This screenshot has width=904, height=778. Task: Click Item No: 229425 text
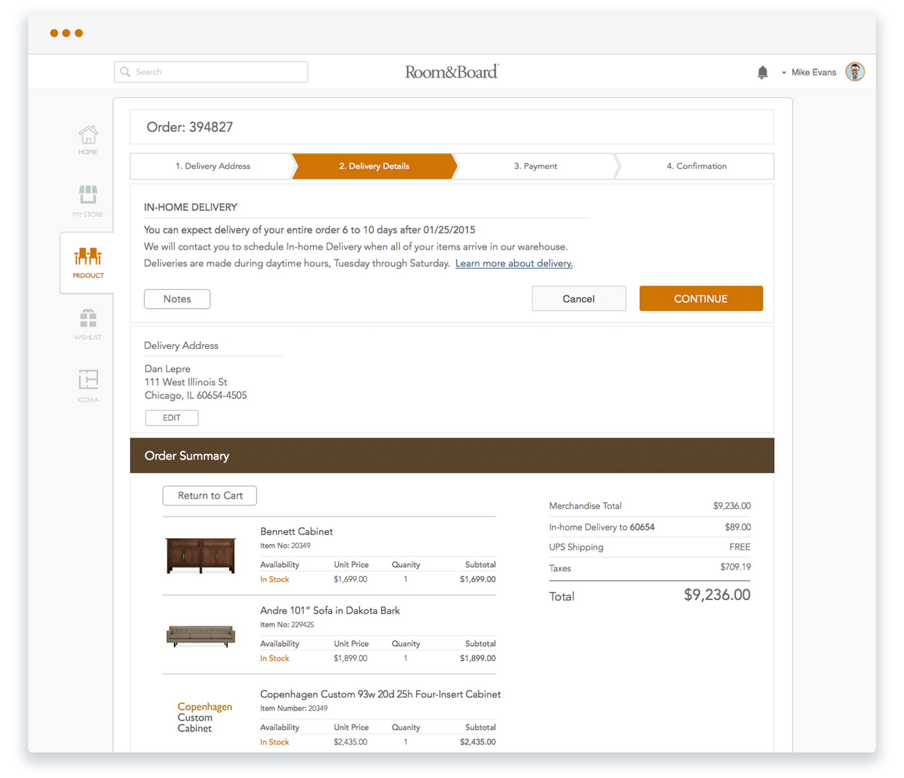(x=287, y=625)
